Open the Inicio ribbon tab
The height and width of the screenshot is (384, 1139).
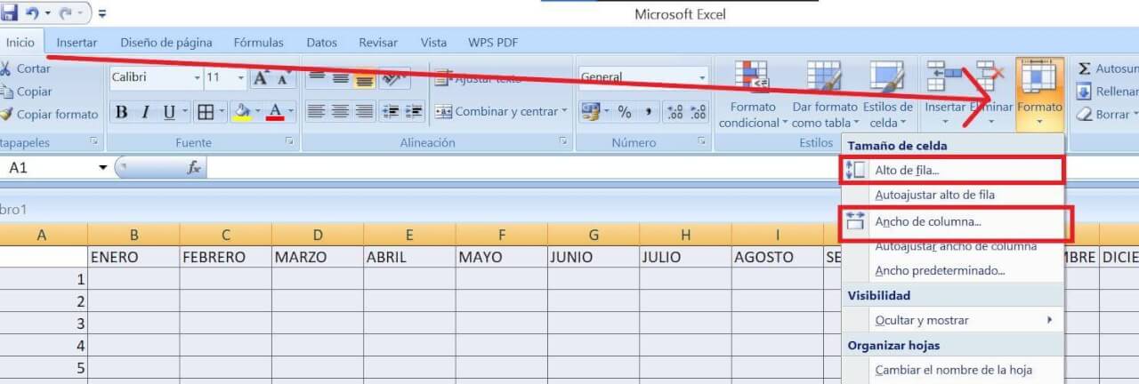pos(20,42)
